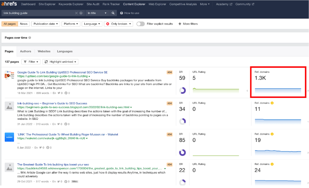
Task: Toggle Filter explicit results switch
Action: (x=140, y=24)
